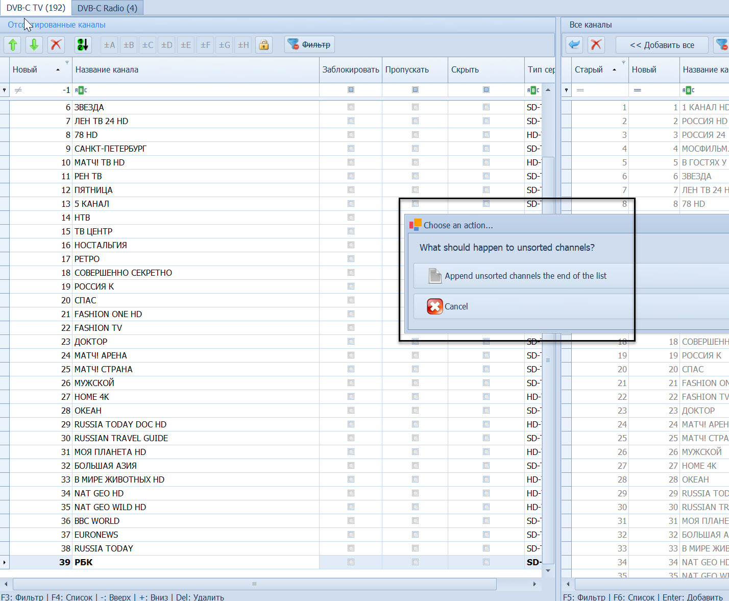The width and height of the screenshot is (729, 601).
Task: Switch to the DVB-C Radio (4) tab
Action: (x=107, y=8)
